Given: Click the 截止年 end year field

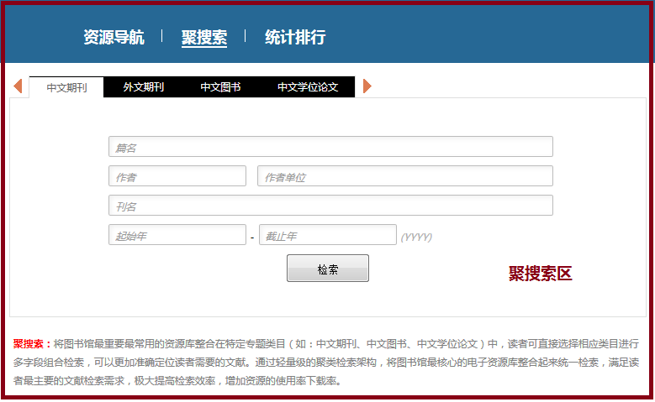Looking at the screenshot, I should (x=327, y=236).
